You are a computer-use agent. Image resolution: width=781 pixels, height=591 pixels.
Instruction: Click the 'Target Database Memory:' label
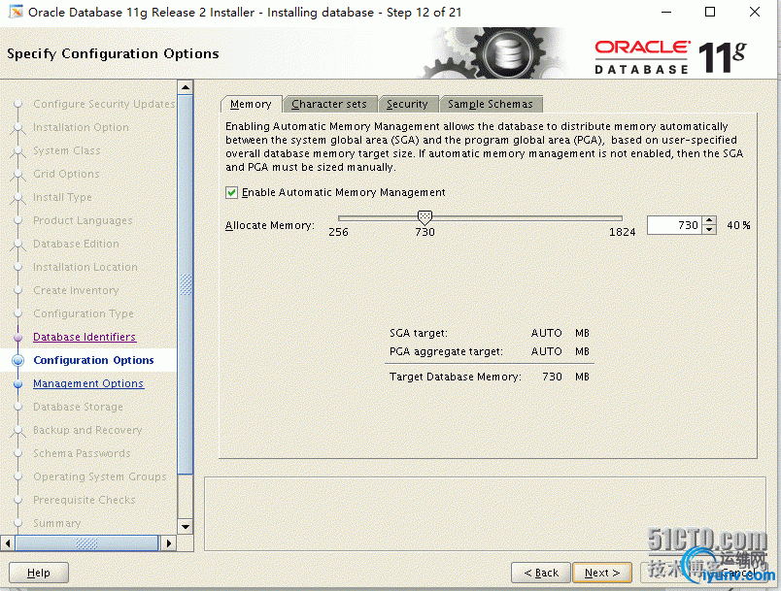pyautogui.click(x=456, y=377)
